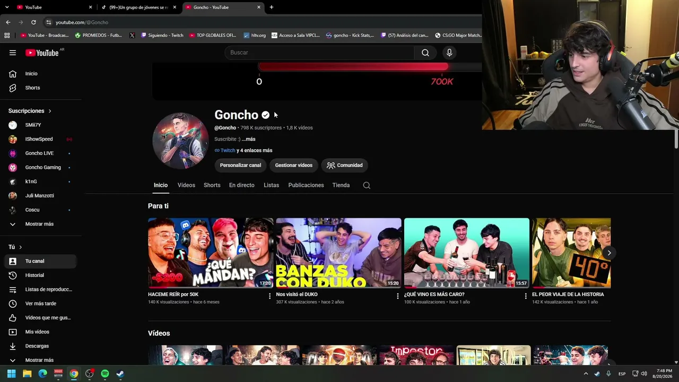Screen dimensions: 679x382
Task: Open the Siguiendo - Twitch bookmark
Action: [162, 36]
